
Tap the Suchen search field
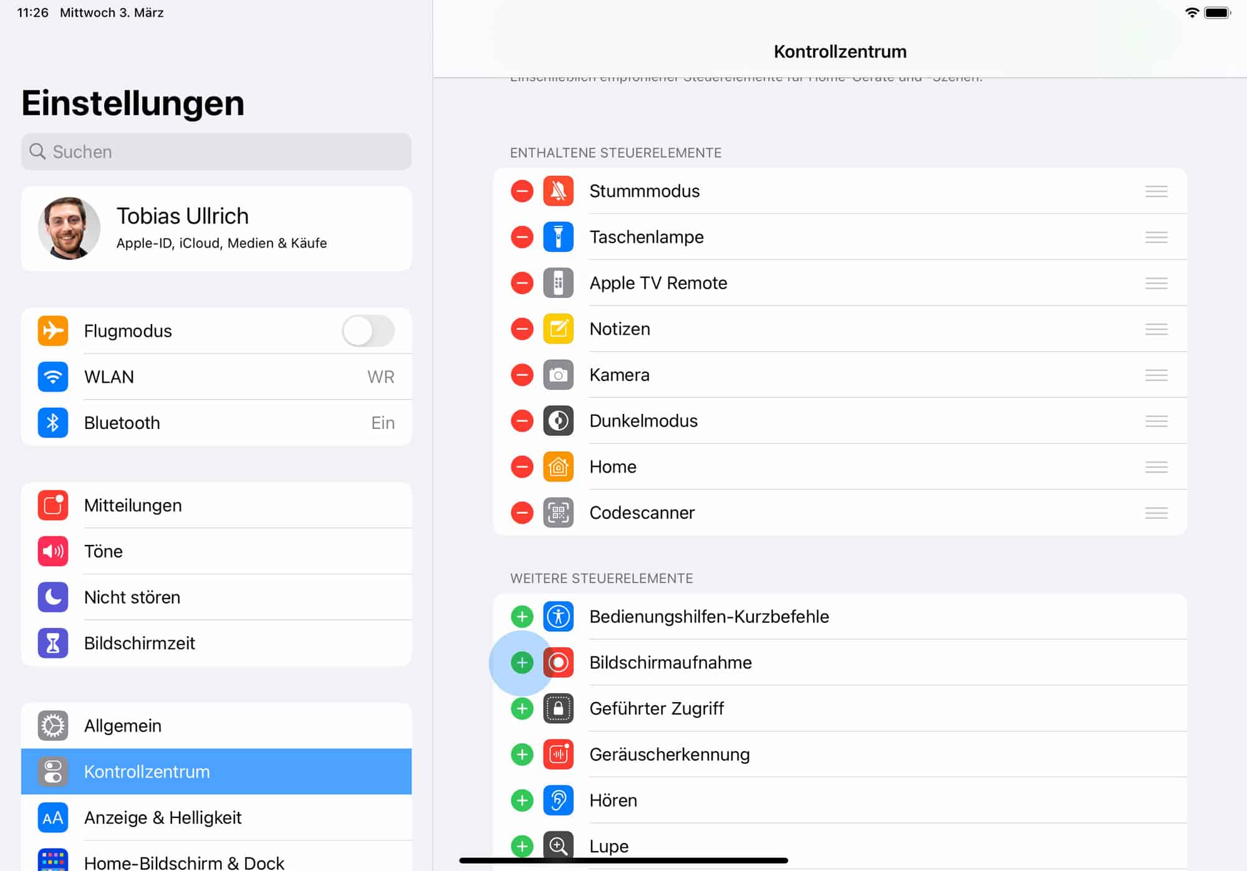(216, 152)
